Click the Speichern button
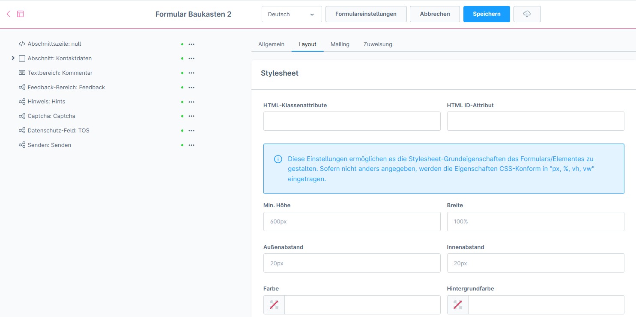The height and width of the screenshot is (317, 636). (x=487, y=14)
